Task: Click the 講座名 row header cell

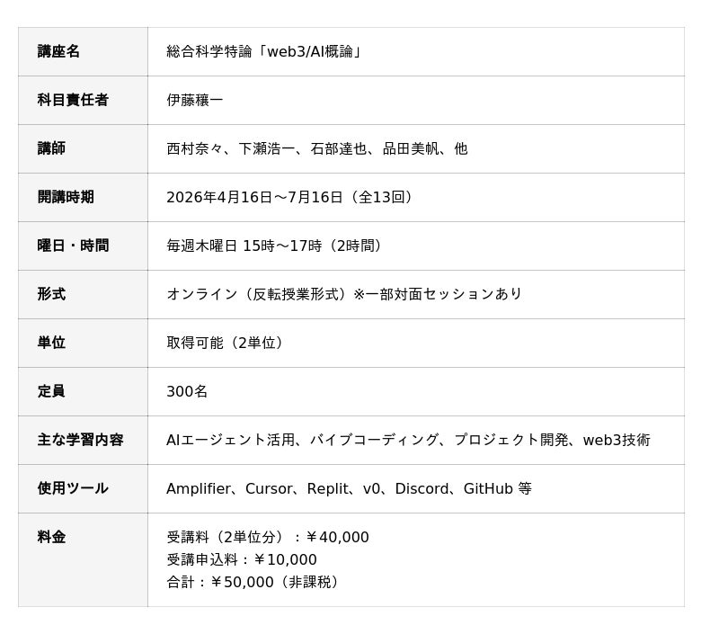Action: (x=83, y=52)
